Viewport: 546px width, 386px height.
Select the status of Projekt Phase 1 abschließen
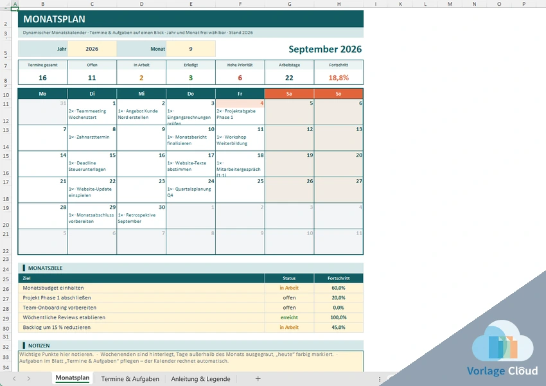tap(289, 298)
